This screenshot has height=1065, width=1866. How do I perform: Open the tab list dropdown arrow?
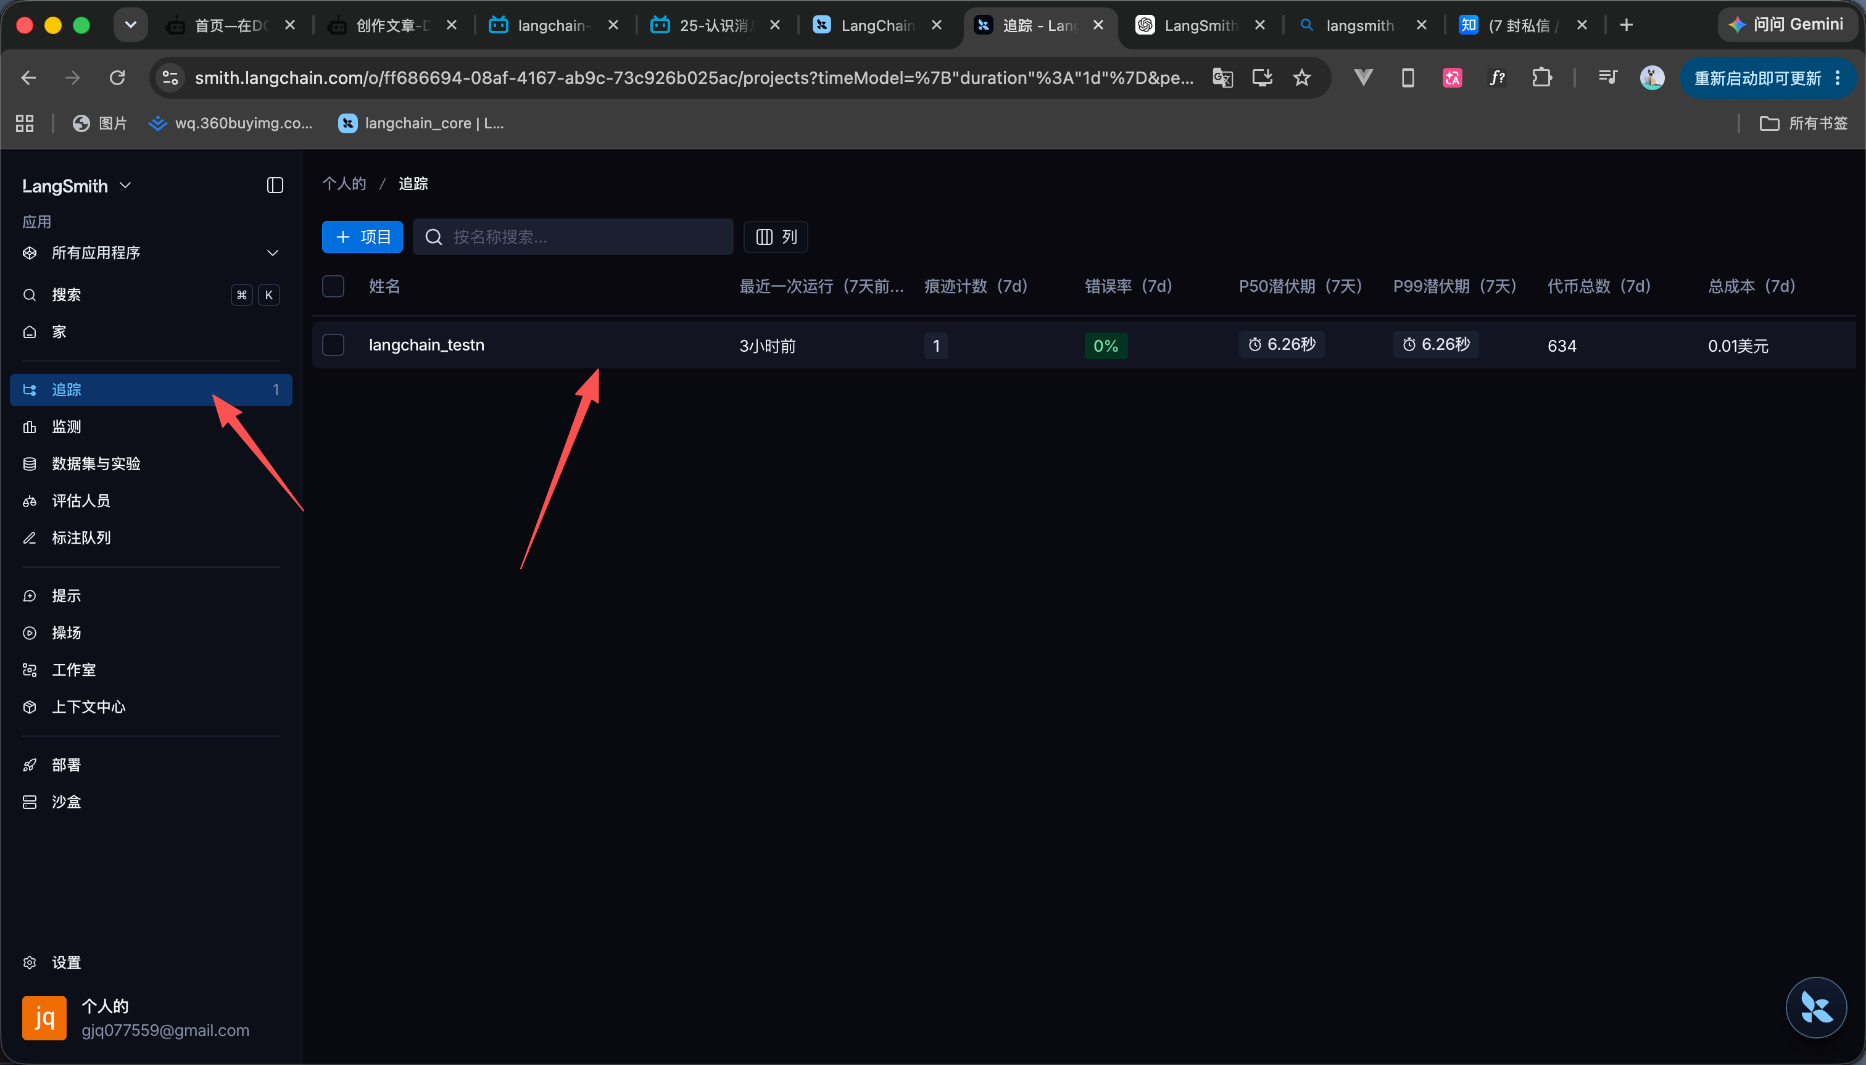coord(131,25)
